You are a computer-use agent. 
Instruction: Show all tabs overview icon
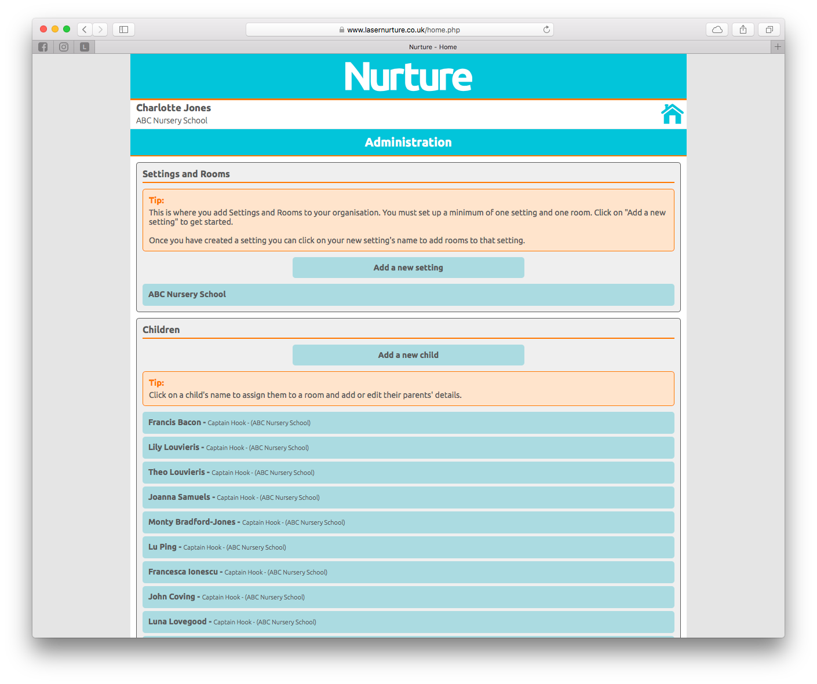click(x=769, y=30)
